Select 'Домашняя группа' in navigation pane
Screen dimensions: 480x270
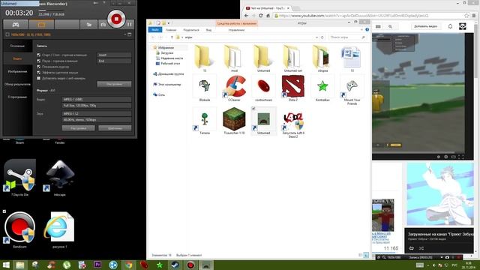click(171, 74)
